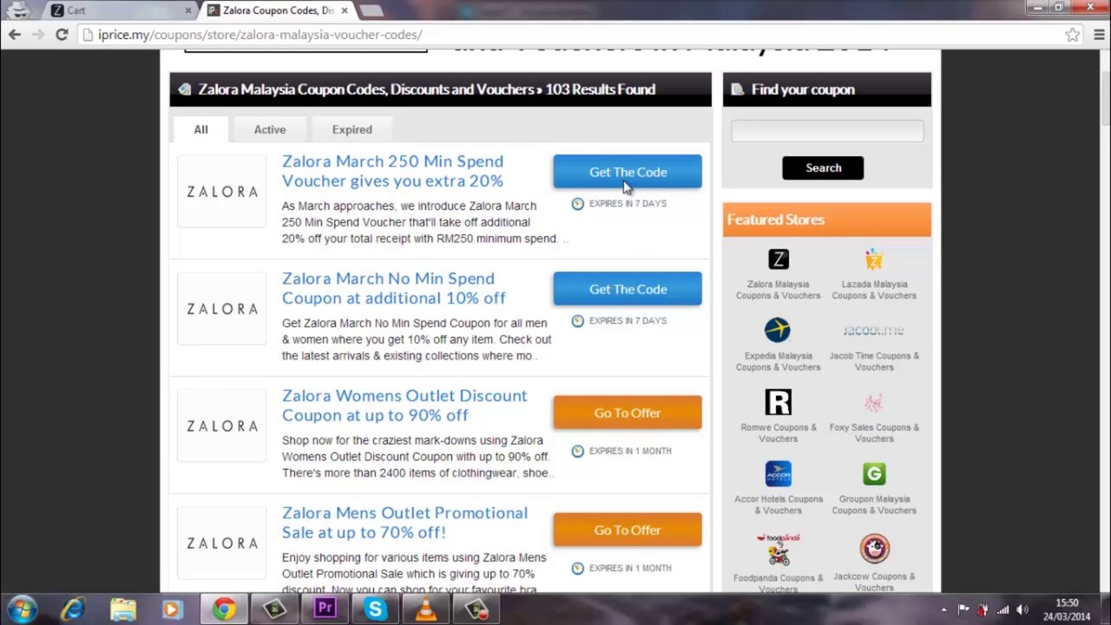The image size is (1111, 625).
Task: Open 'Foxy Sales Coupons & Vouchers' text link
Action: [x=874, y=433]
